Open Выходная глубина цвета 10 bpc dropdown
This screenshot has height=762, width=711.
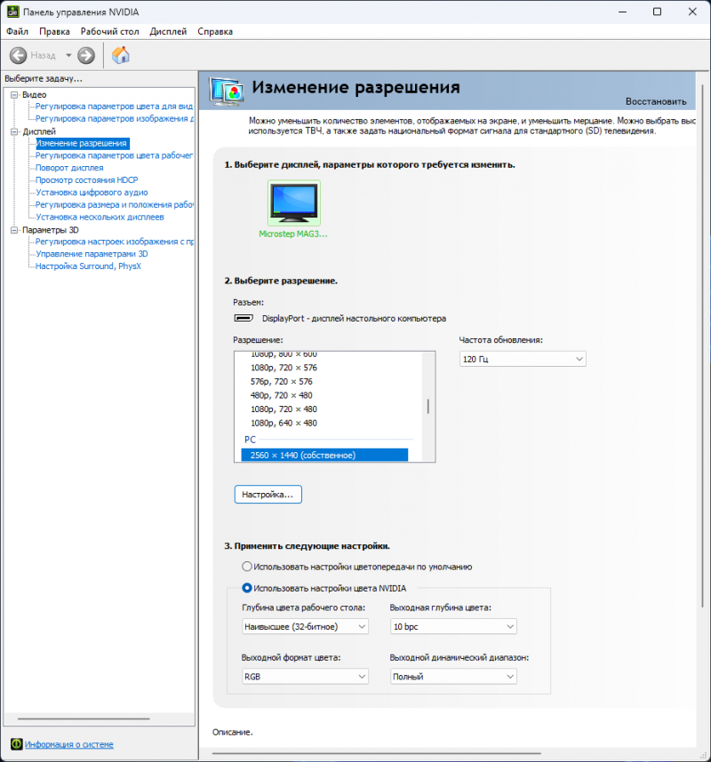pyautogui.click(x=453, y=626)
